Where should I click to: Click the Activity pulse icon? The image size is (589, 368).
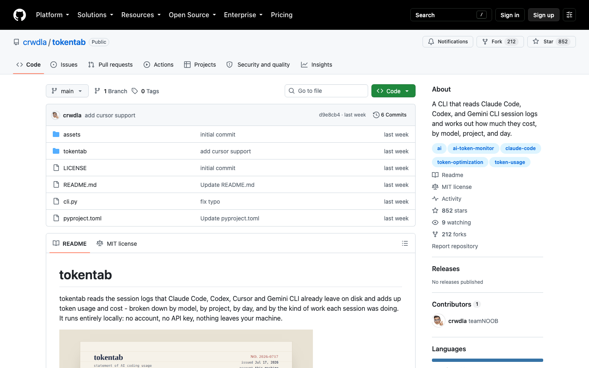(435, 199)
